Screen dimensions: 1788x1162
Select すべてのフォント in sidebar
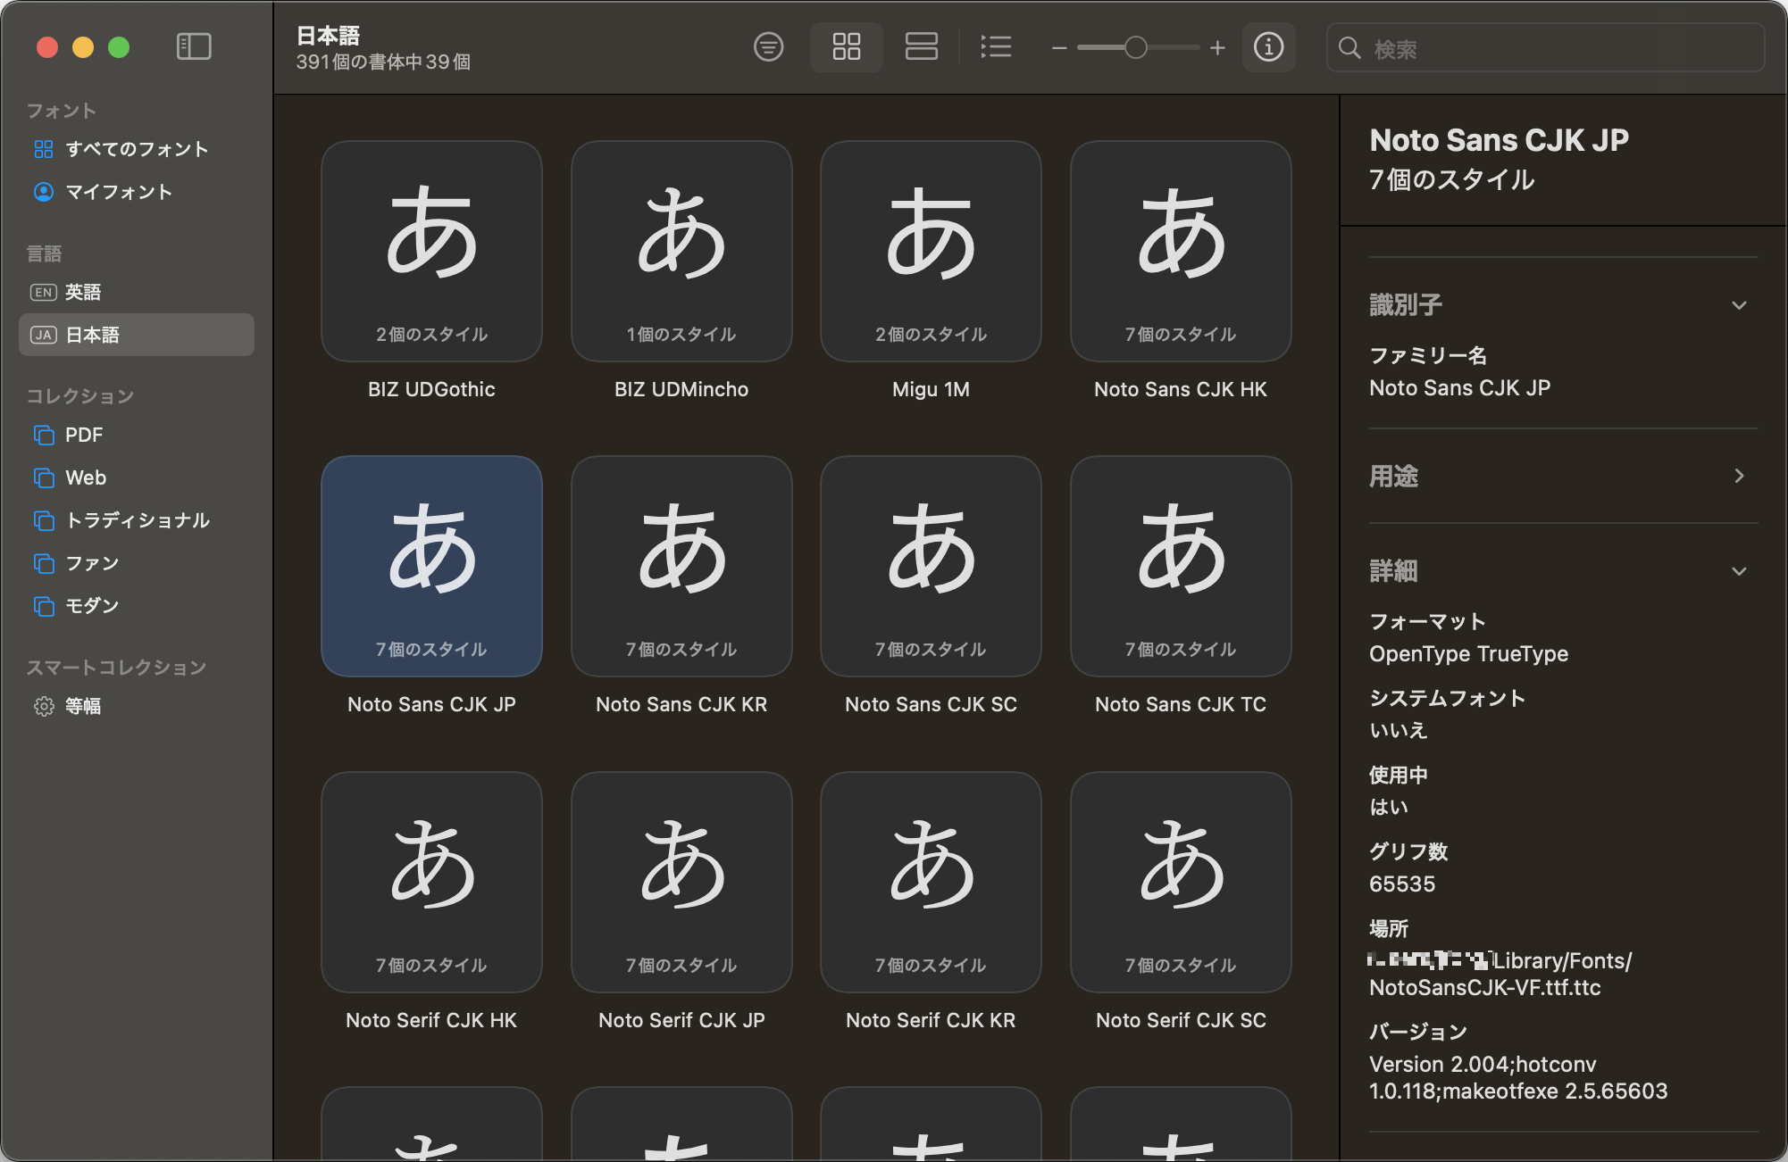[x=136, y=149]
